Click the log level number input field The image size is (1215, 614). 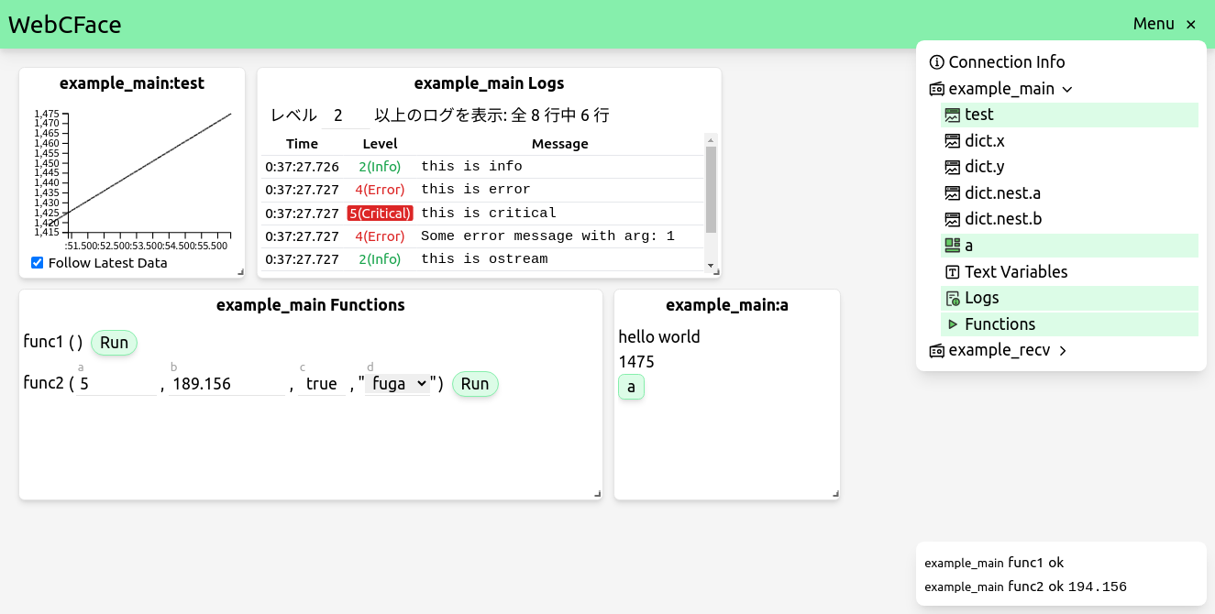(x=338, y=115)
